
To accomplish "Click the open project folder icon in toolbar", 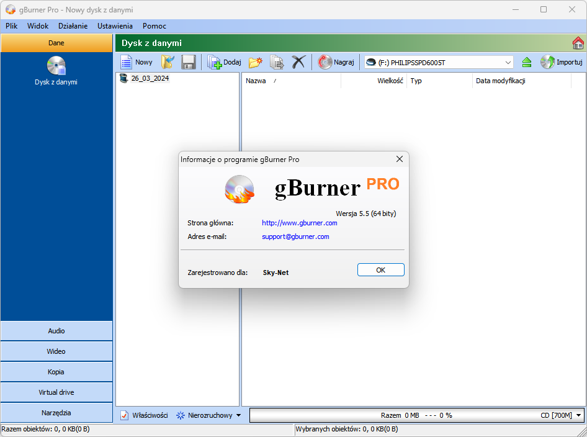I will (168, 62).
